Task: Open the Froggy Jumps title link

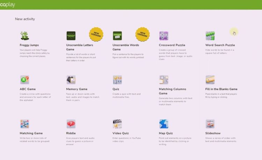Action: (29, 45)
